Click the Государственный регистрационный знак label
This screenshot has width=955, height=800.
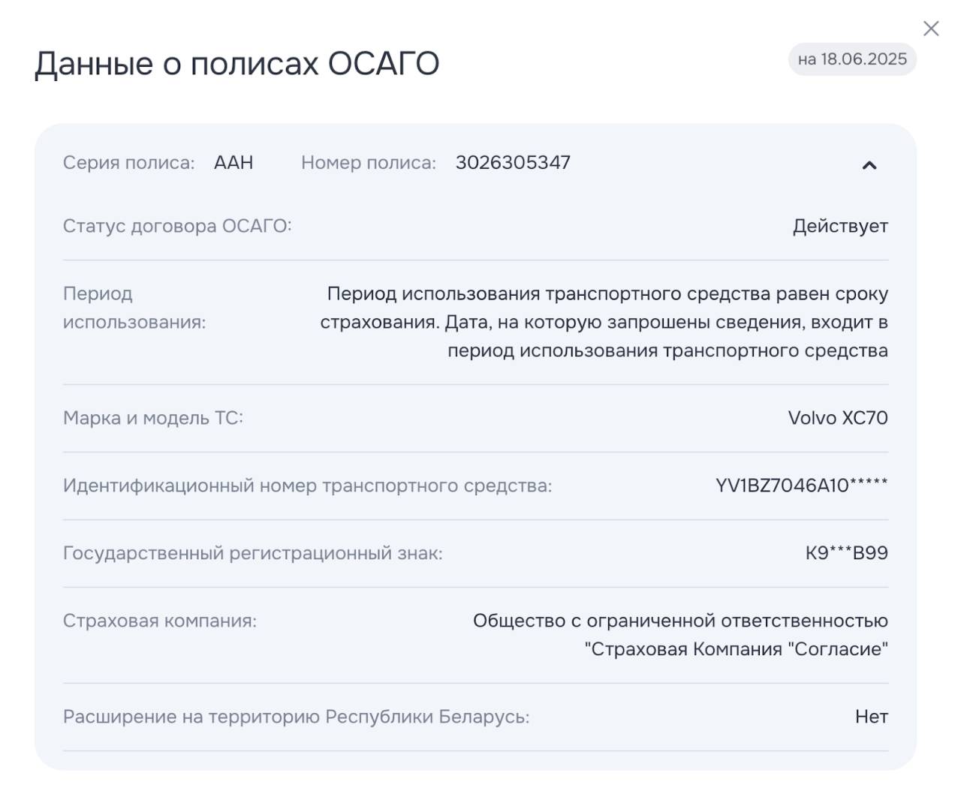[x=252, y=553]
